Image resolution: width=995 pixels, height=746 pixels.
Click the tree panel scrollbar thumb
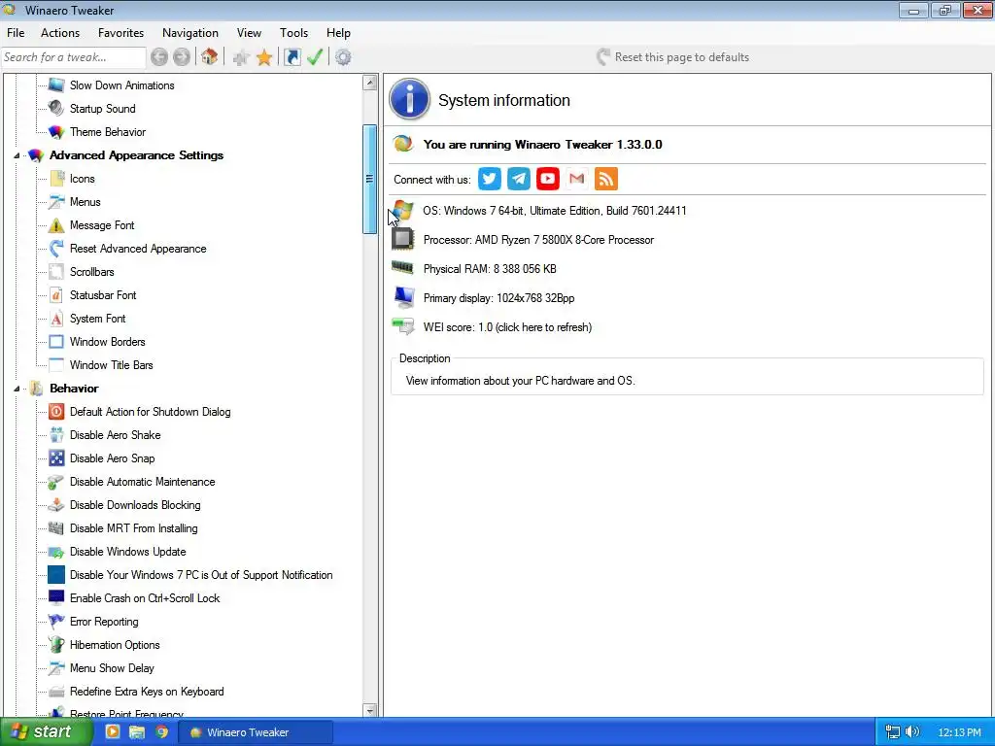(x=370, y=180)
